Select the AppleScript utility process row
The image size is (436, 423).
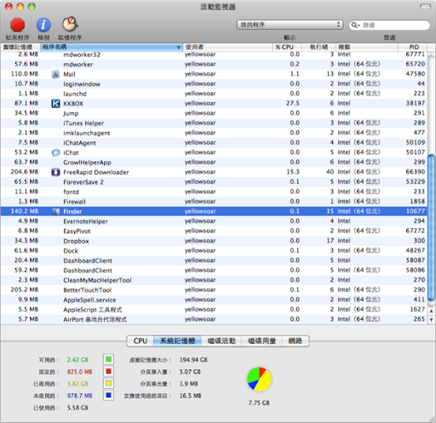[x=214, y=310]
